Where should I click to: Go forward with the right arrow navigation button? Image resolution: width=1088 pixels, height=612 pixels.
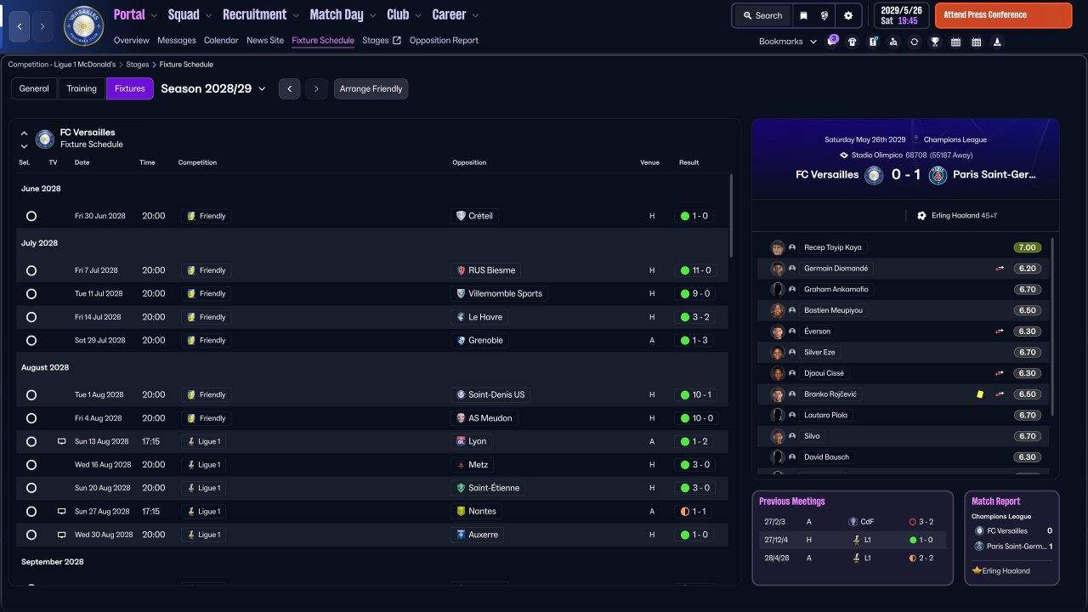[x=42, y=26]
